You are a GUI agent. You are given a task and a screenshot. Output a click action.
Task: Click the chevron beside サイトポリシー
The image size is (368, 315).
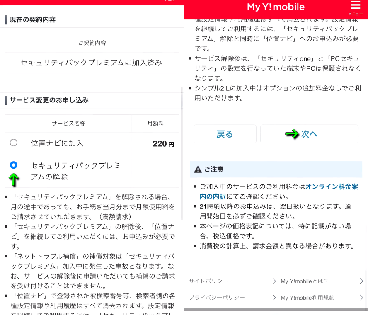(x=274, y=281)
